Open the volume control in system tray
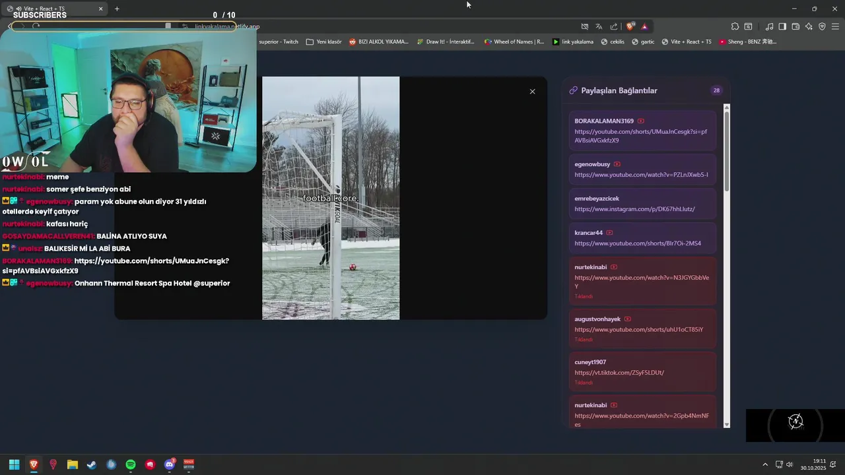Image resolution: width=845 pixels, height=475 pixels. (790, 464)
